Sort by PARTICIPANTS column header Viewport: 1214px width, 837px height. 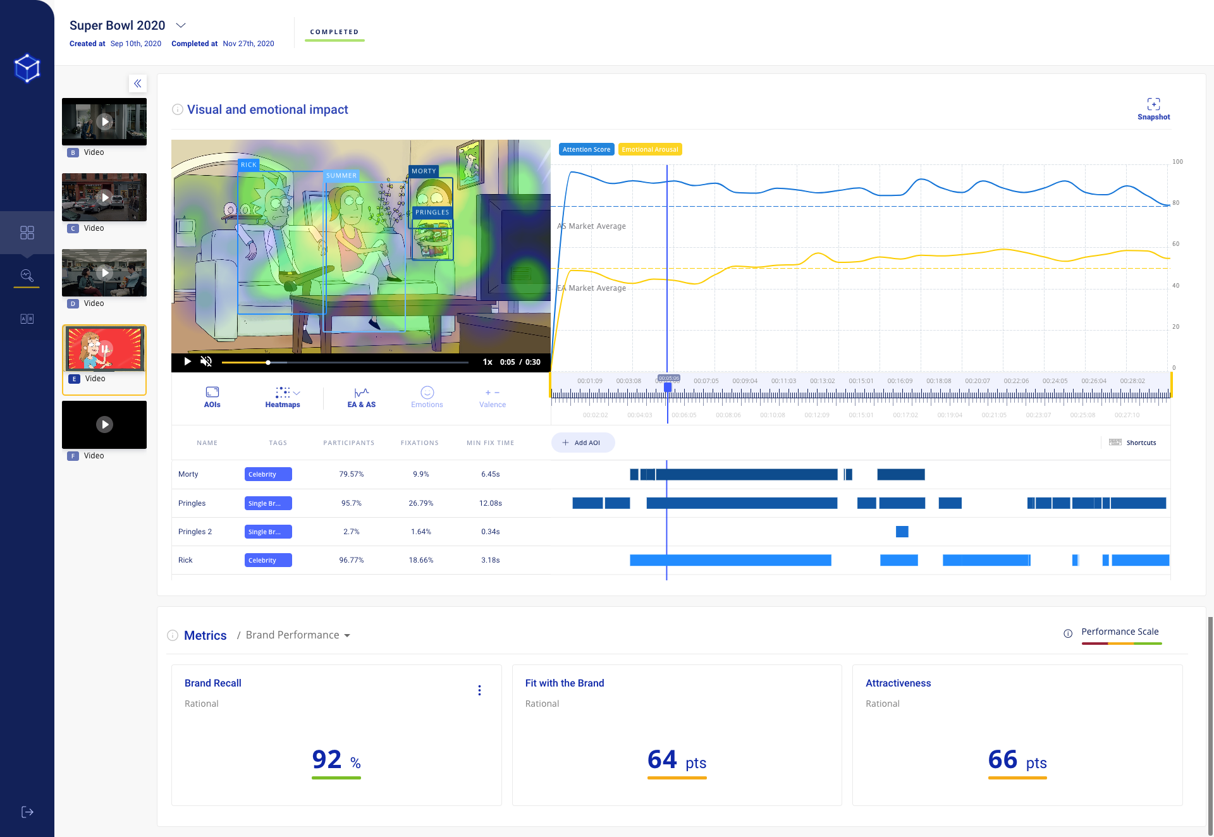coord(348,443)
